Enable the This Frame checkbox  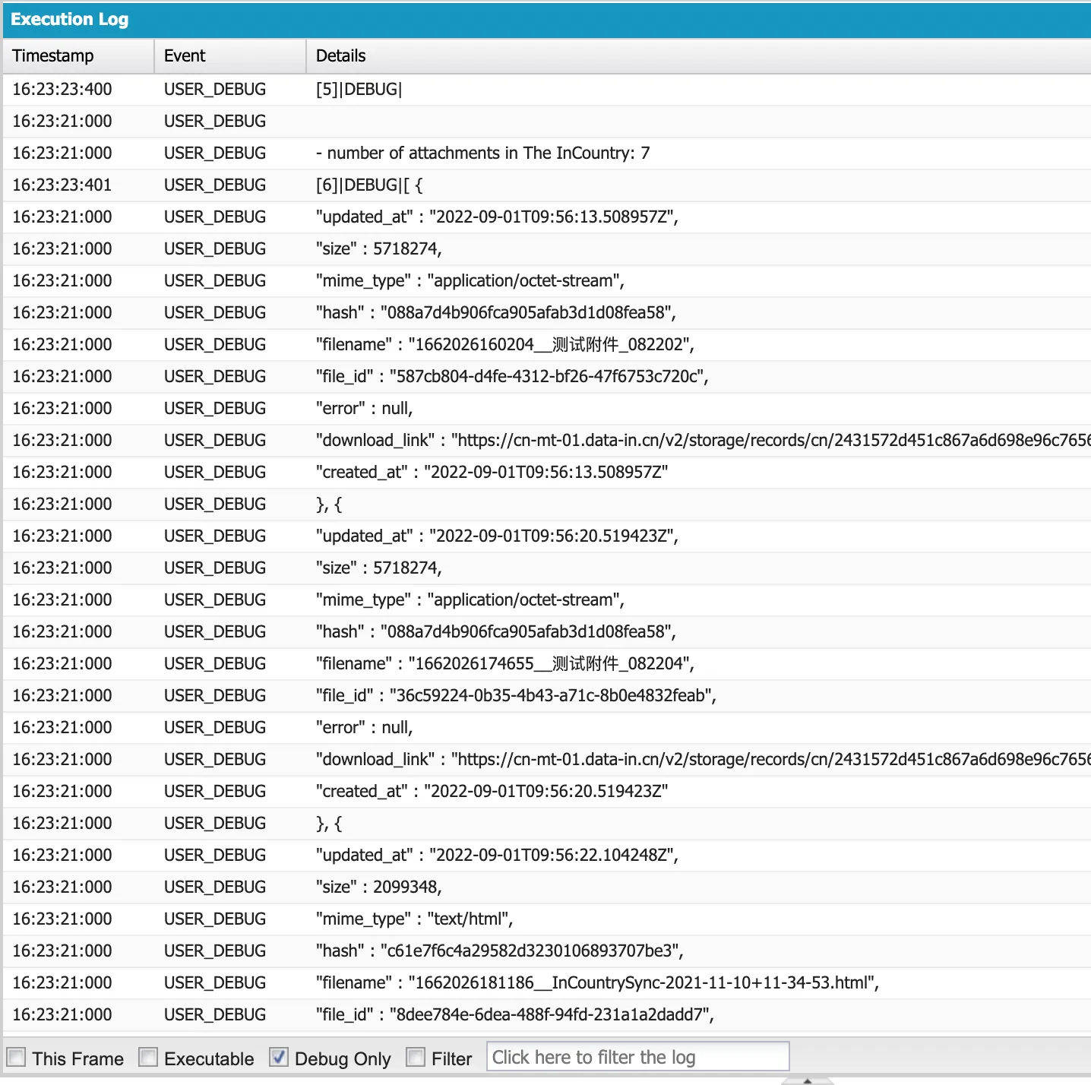[16, 1058]
